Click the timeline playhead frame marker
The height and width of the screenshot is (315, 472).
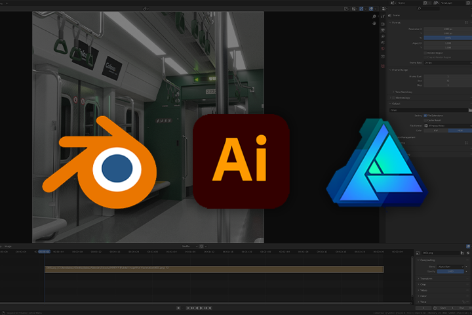(x=45, y=251)
